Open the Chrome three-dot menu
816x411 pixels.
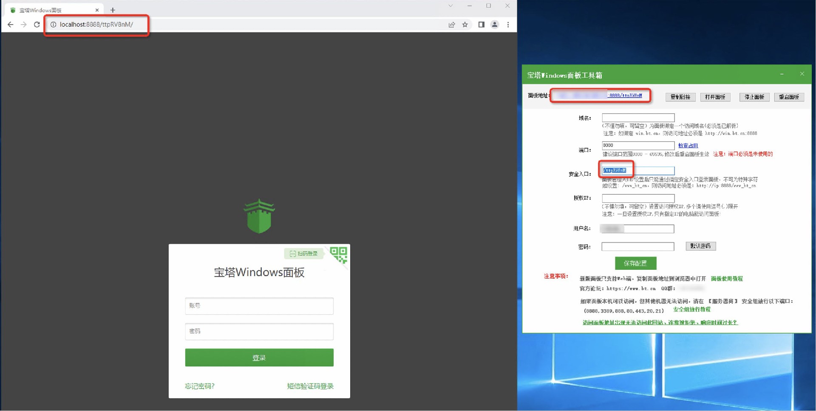point(508,25)
